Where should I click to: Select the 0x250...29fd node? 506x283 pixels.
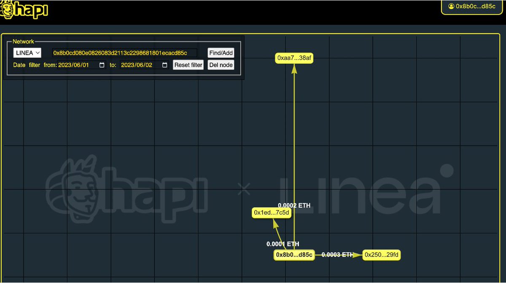click(382, 255)
